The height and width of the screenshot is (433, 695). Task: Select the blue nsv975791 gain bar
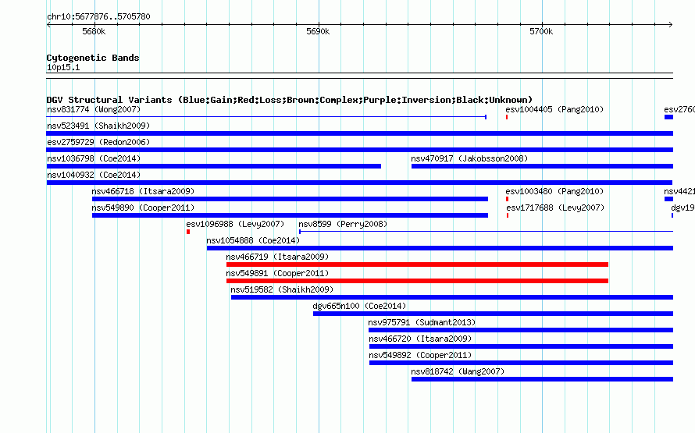click(521, 330)
